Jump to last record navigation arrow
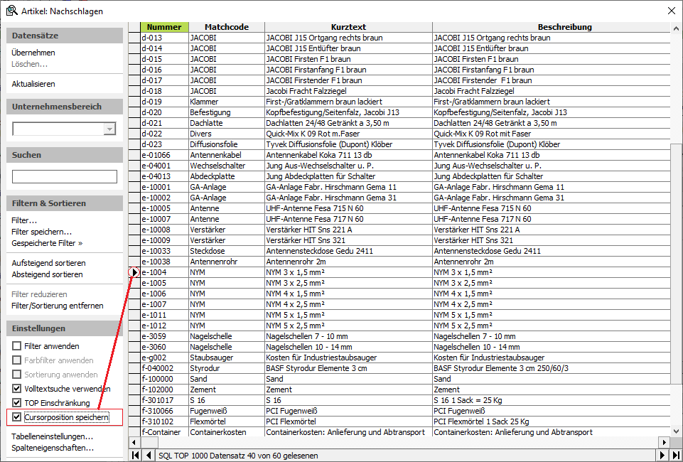This screenshot has width=683, height=462. coord(676,456)
